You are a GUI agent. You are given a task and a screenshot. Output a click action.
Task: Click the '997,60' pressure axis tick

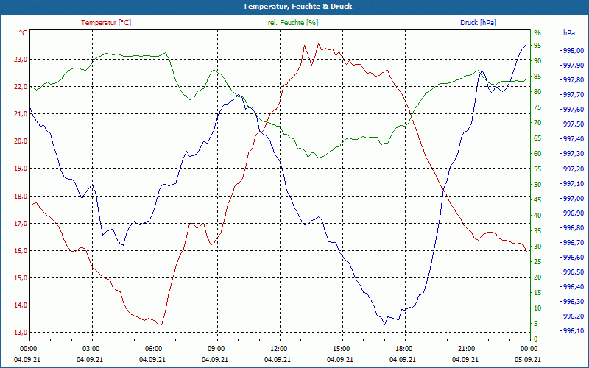(x=574, y=109)
